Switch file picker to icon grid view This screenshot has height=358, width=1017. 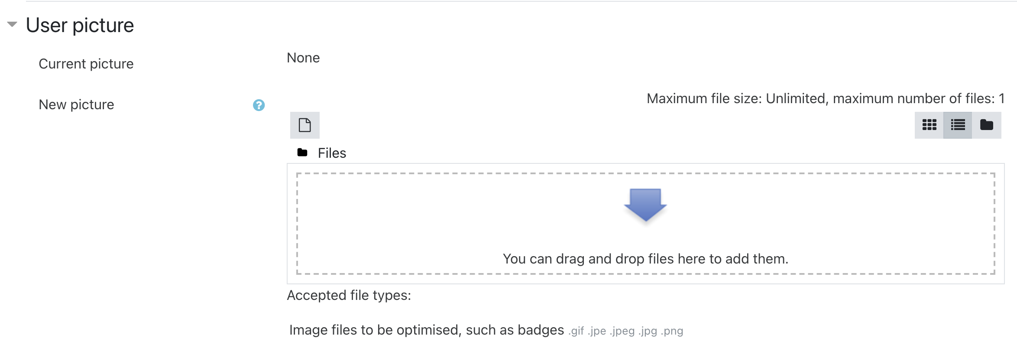click(929, 125)
